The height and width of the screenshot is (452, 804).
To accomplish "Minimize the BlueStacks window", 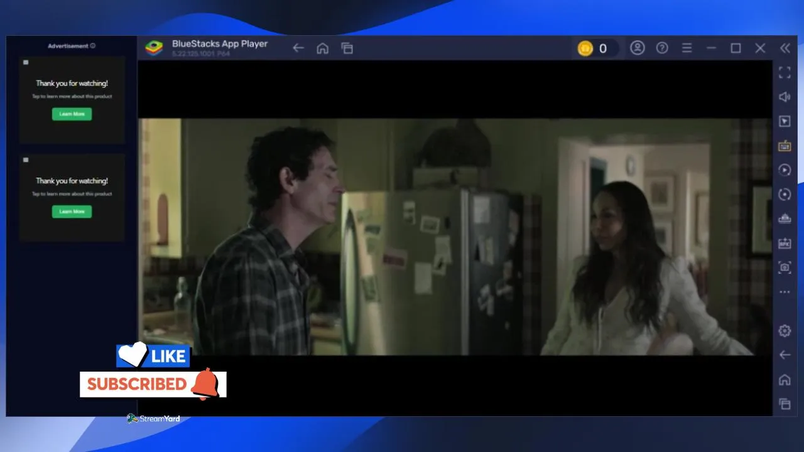I will [x=711, y=48].
